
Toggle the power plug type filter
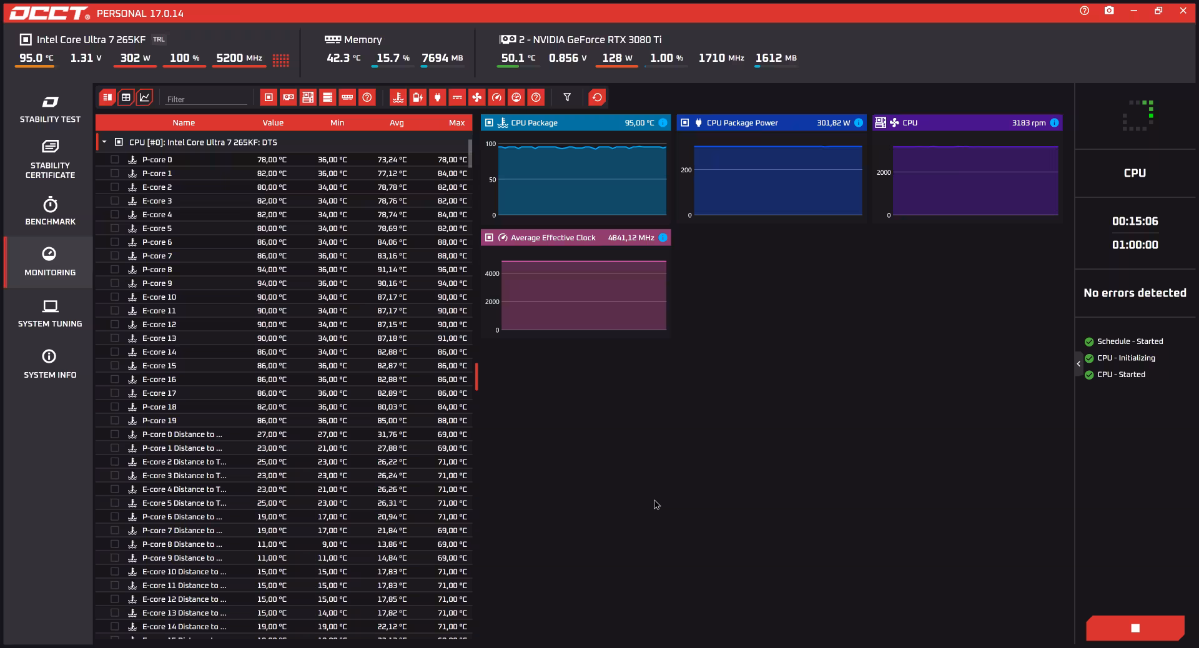[x=437, y=97]
